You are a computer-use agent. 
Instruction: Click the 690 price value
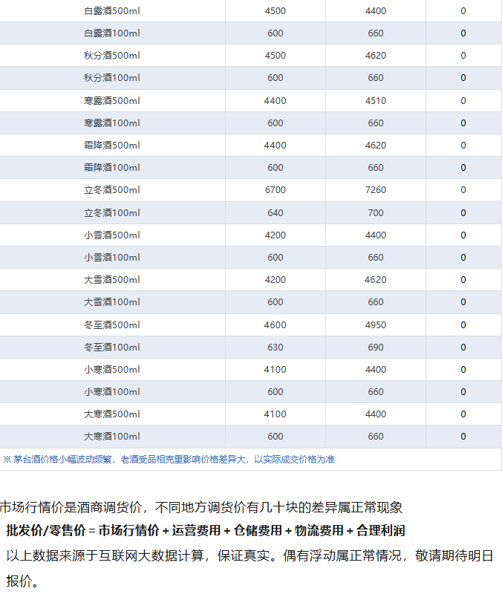(376, 348)
